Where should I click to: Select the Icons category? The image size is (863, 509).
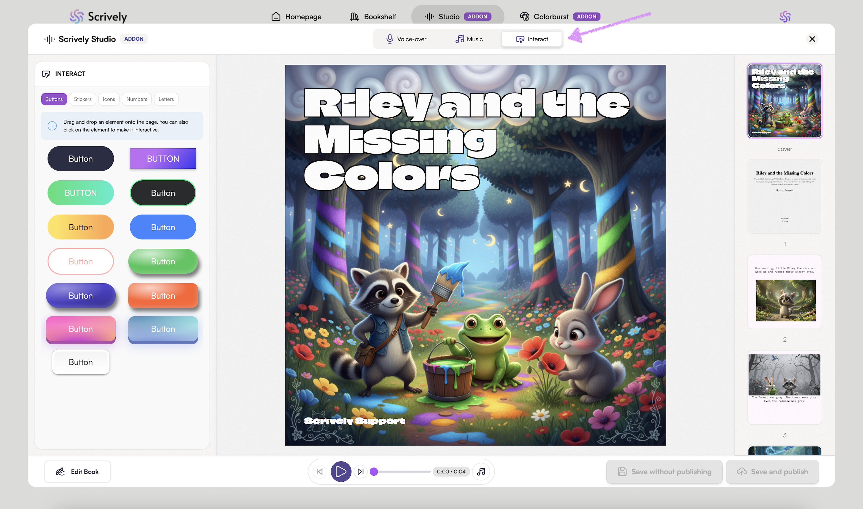click(109, 99)
